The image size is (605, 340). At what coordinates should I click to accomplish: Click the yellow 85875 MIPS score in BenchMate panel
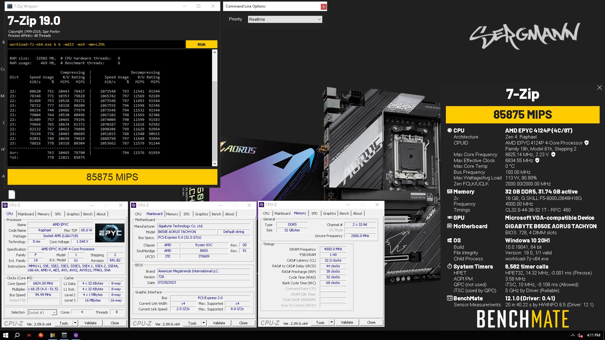[522, 115]
